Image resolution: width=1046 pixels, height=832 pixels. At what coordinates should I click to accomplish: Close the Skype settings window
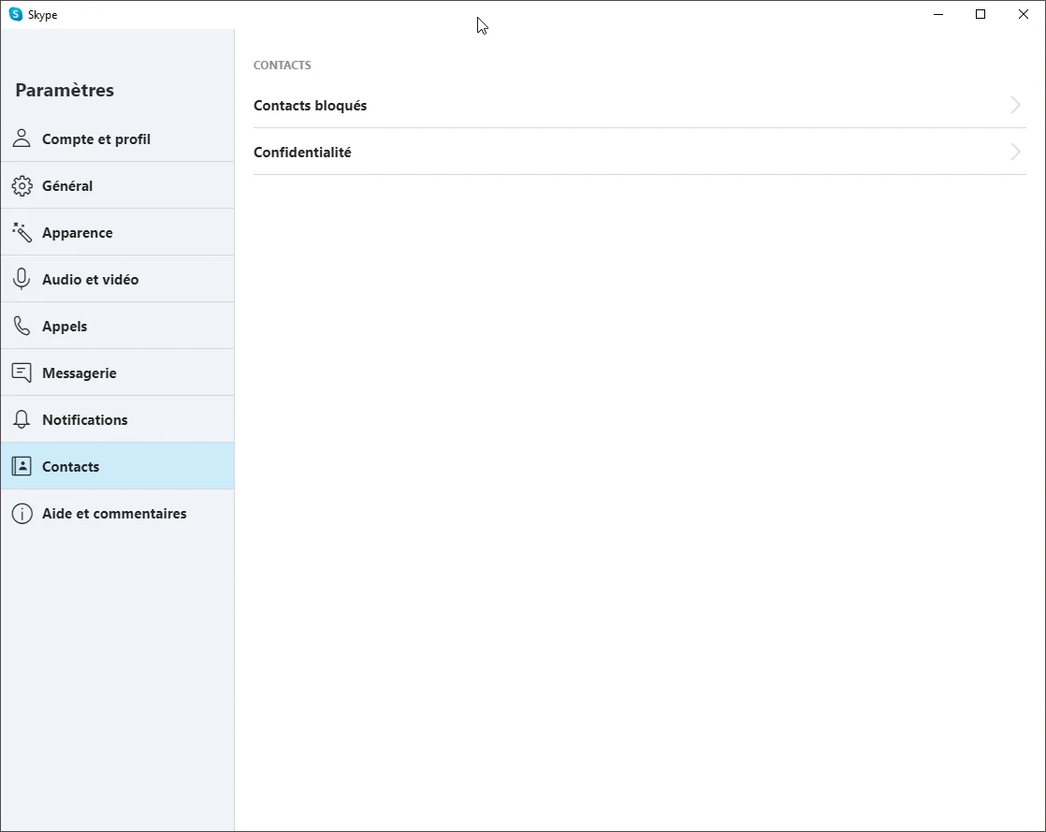tap(1024, 14)
